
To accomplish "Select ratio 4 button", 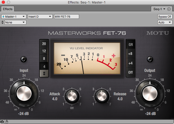I will tap(44, 66).
